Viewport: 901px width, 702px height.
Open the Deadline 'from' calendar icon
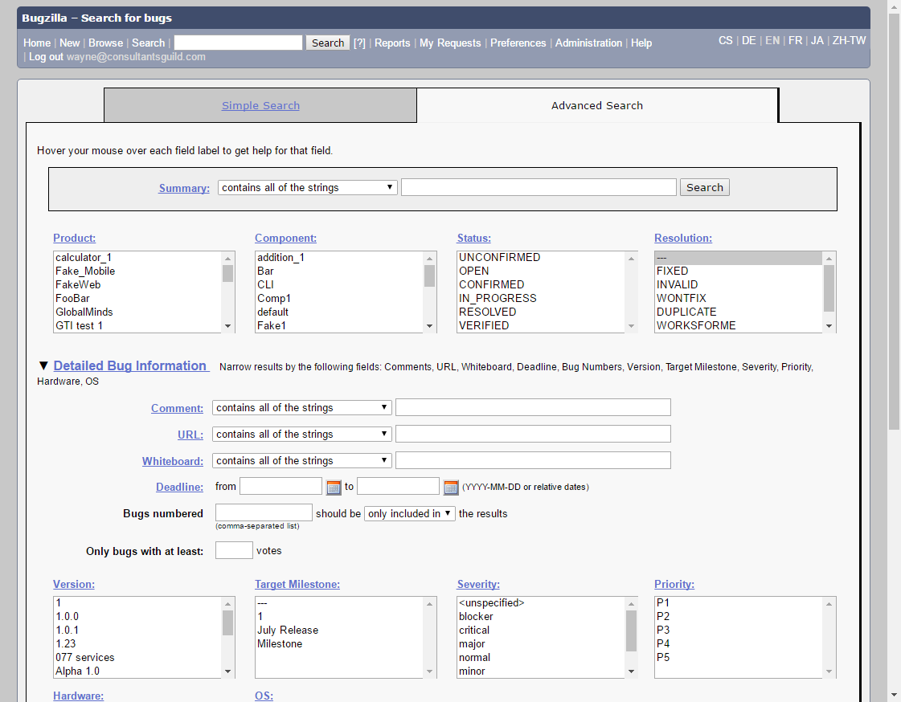pyautogui.click(x=334, y=488)
